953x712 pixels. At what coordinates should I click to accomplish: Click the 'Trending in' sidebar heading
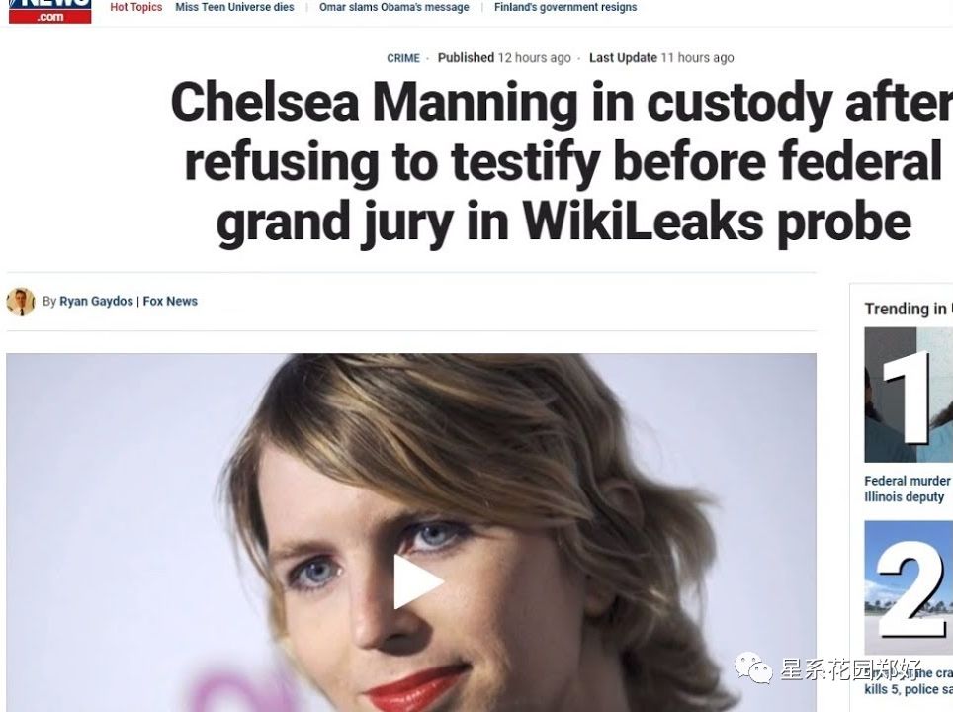click(x=909, y=309)
